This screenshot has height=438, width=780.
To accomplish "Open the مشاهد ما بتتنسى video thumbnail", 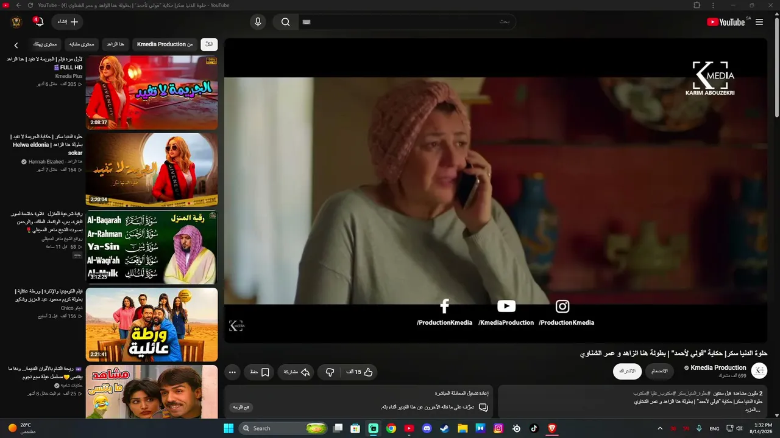I will tap(152, 392).
